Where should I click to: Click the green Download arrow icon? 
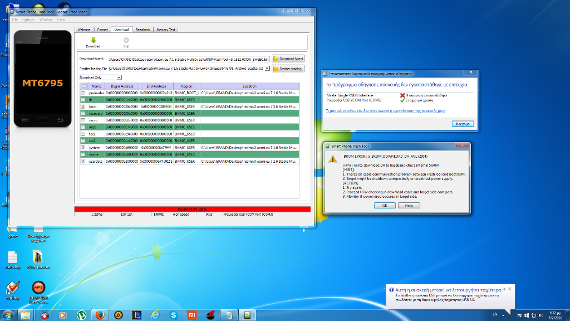[x=93, y=41]
